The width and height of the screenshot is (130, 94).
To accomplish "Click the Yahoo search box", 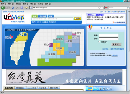I will click(118, 8).
